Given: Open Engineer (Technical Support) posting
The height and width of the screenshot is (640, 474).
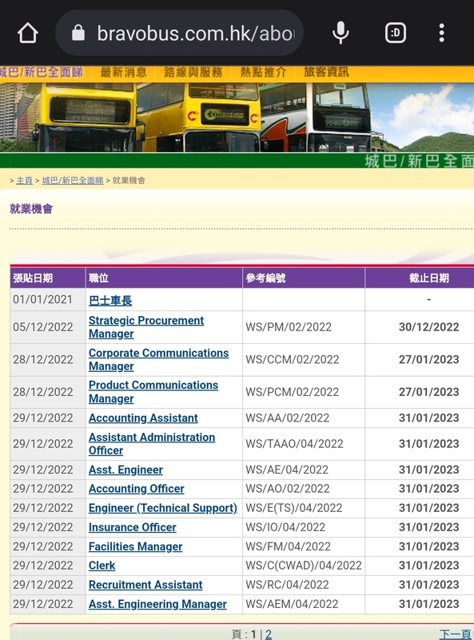Looking at the screenshot, I should pyautogui.click(x=163, y=508).
